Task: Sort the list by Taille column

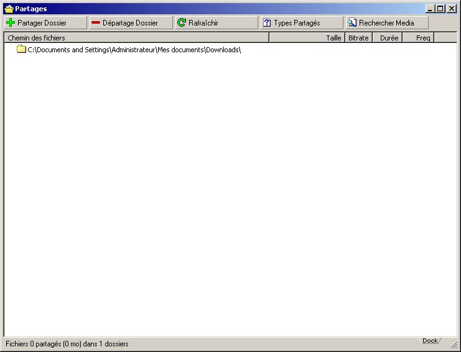Action: point(307,38)
